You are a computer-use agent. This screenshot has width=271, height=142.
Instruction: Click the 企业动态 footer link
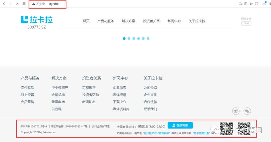120,88
